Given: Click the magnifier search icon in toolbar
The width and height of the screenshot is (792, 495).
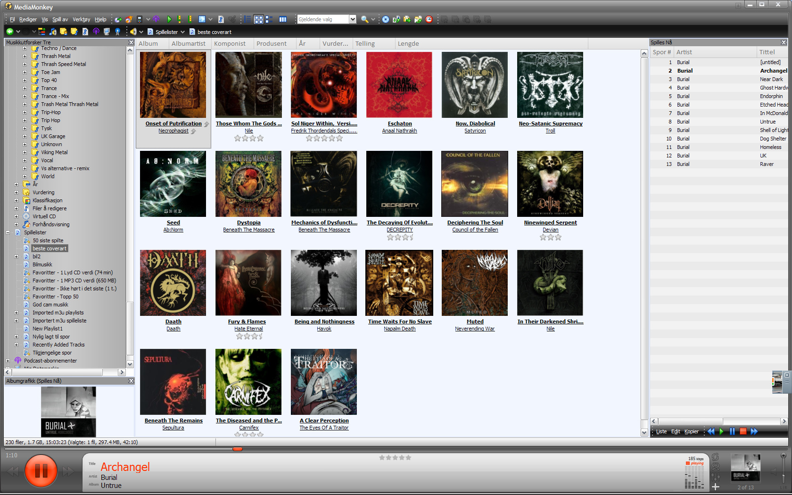Looking at the screenshot, I should coord(364,19).
